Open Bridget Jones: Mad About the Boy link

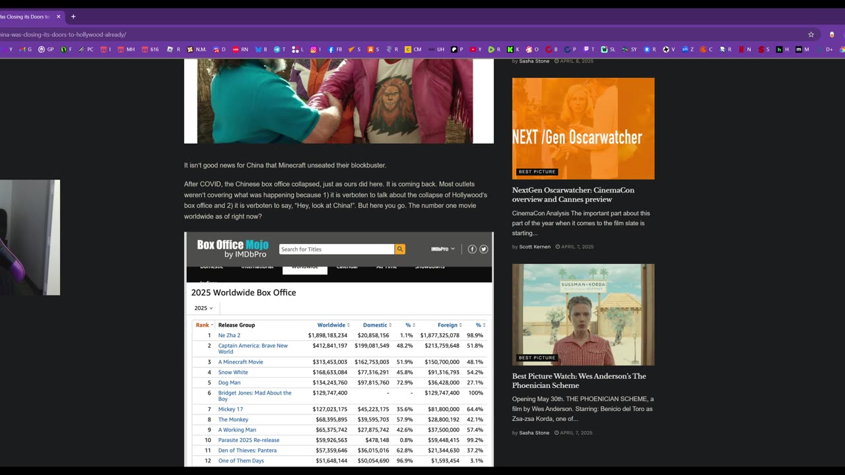[x=255, y=396]
